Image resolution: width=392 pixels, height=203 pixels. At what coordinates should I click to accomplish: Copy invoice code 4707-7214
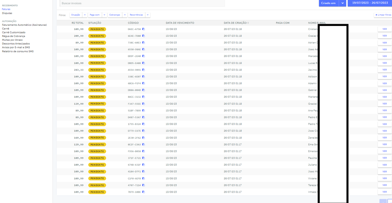tap(144, 185)
